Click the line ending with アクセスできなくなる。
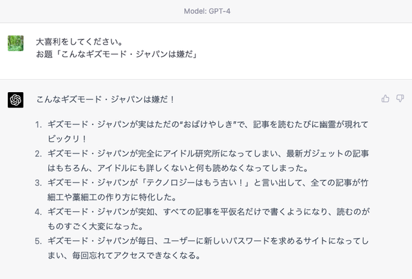This screenshot has width=412, height=279. pos(124,255)
